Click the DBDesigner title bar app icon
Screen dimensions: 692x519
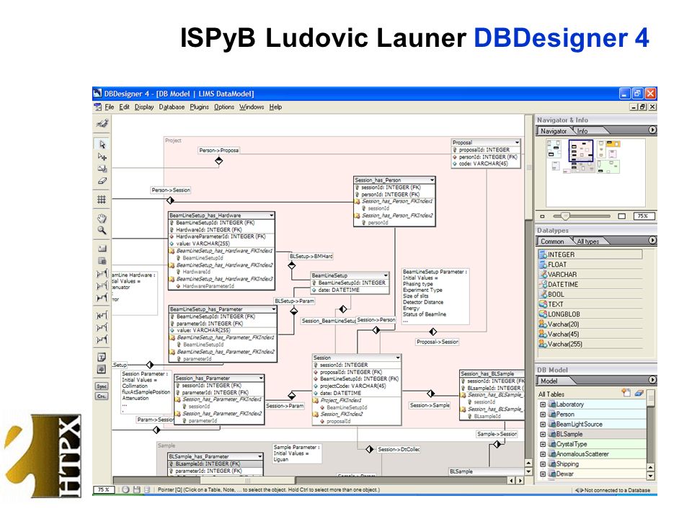click(98, 93)
